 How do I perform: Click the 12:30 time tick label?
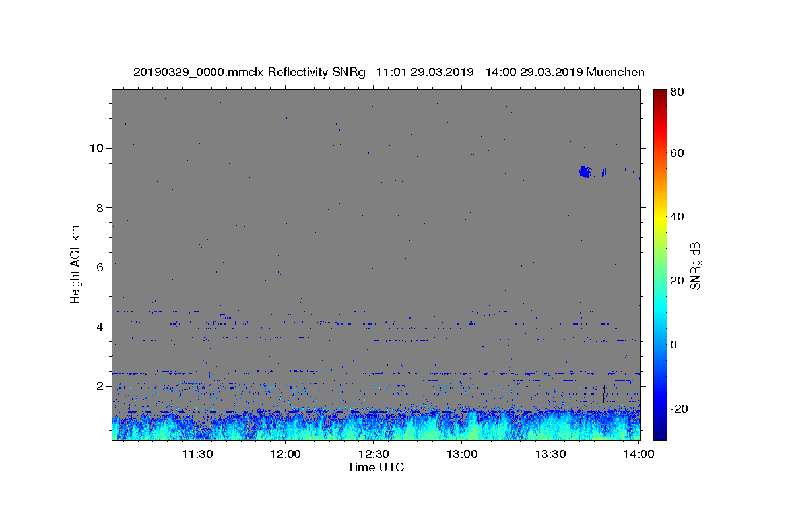[x=374, y=454]
